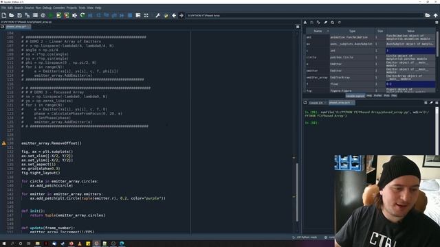Go back using the left arrow
The height and width of the screenshot is (247, 440).
[174, 15]
